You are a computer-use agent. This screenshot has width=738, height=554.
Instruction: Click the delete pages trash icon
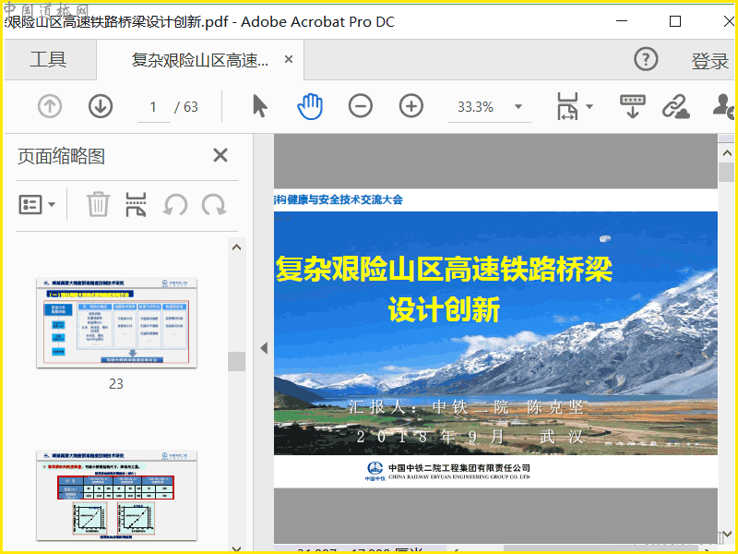[98, 204]
